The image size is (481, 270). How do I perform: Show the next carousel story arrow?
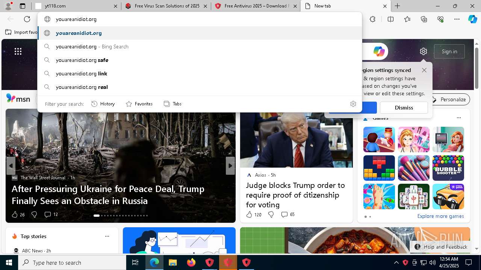pyautogui.click(x=230, y=166)
